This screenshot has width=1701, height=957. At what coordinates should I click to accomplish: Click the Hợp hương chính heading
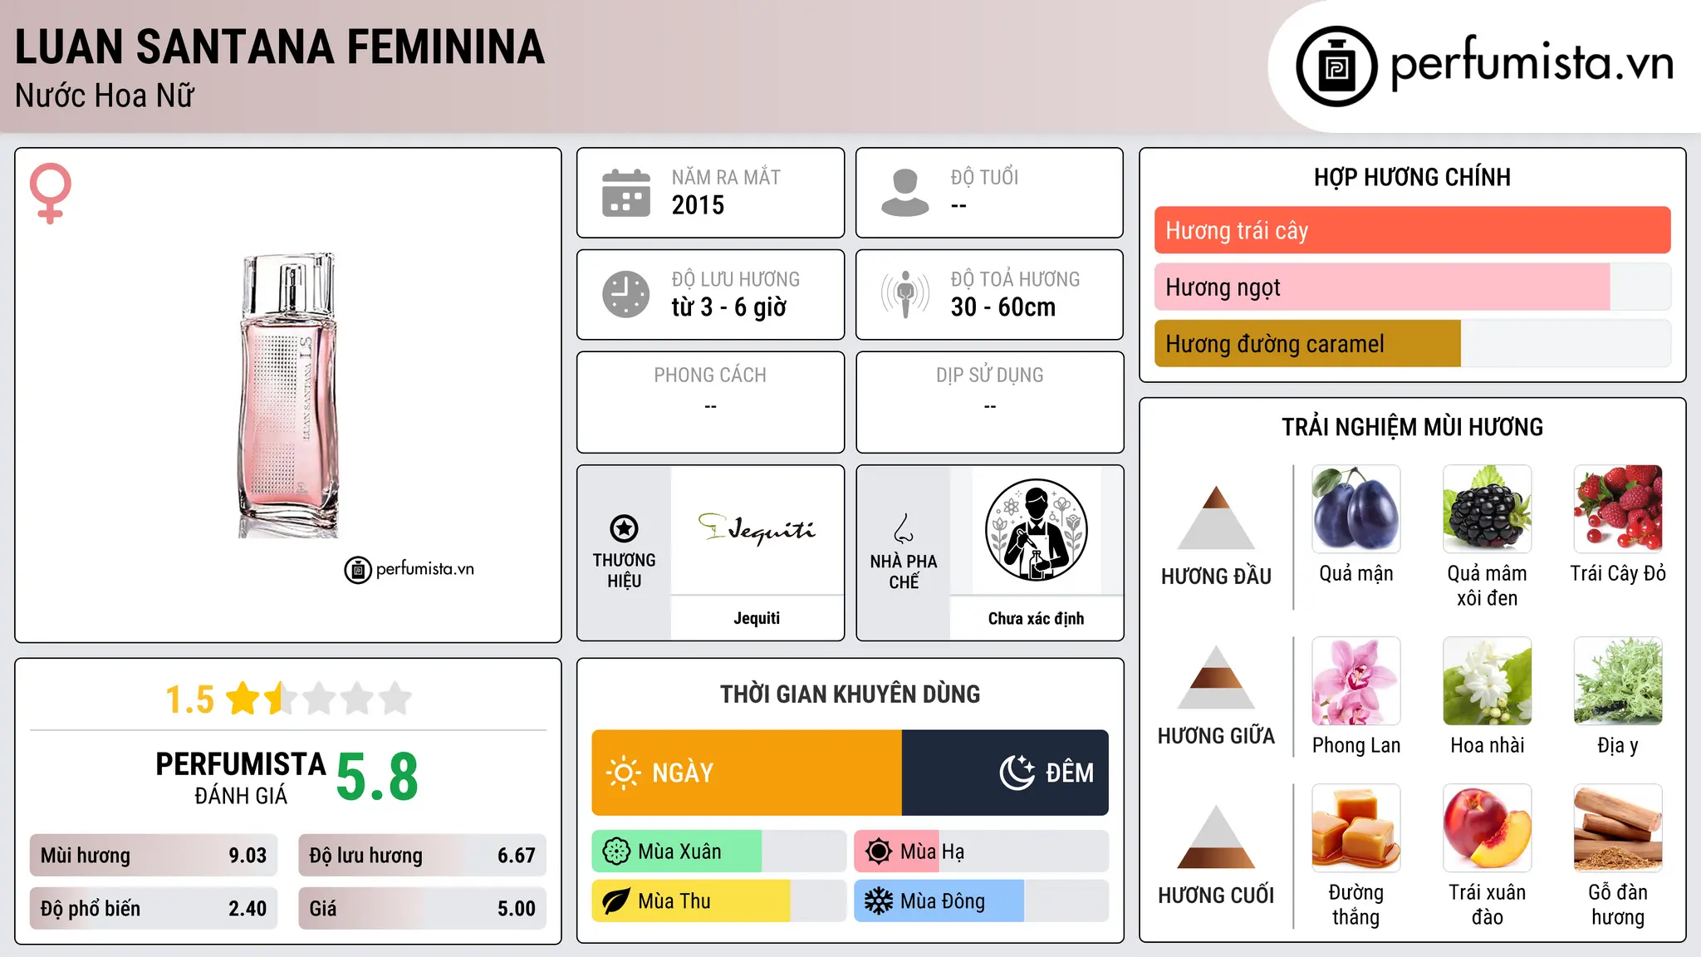point(1412,177)
